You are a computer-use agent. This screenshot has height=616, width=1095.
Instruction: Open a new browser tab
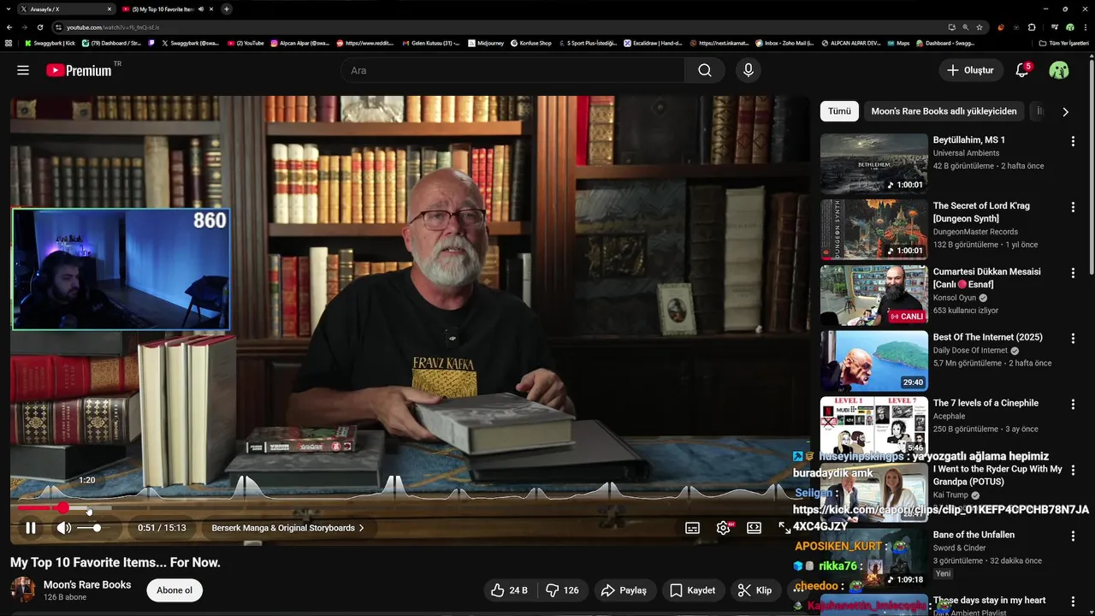coord(227,9)
